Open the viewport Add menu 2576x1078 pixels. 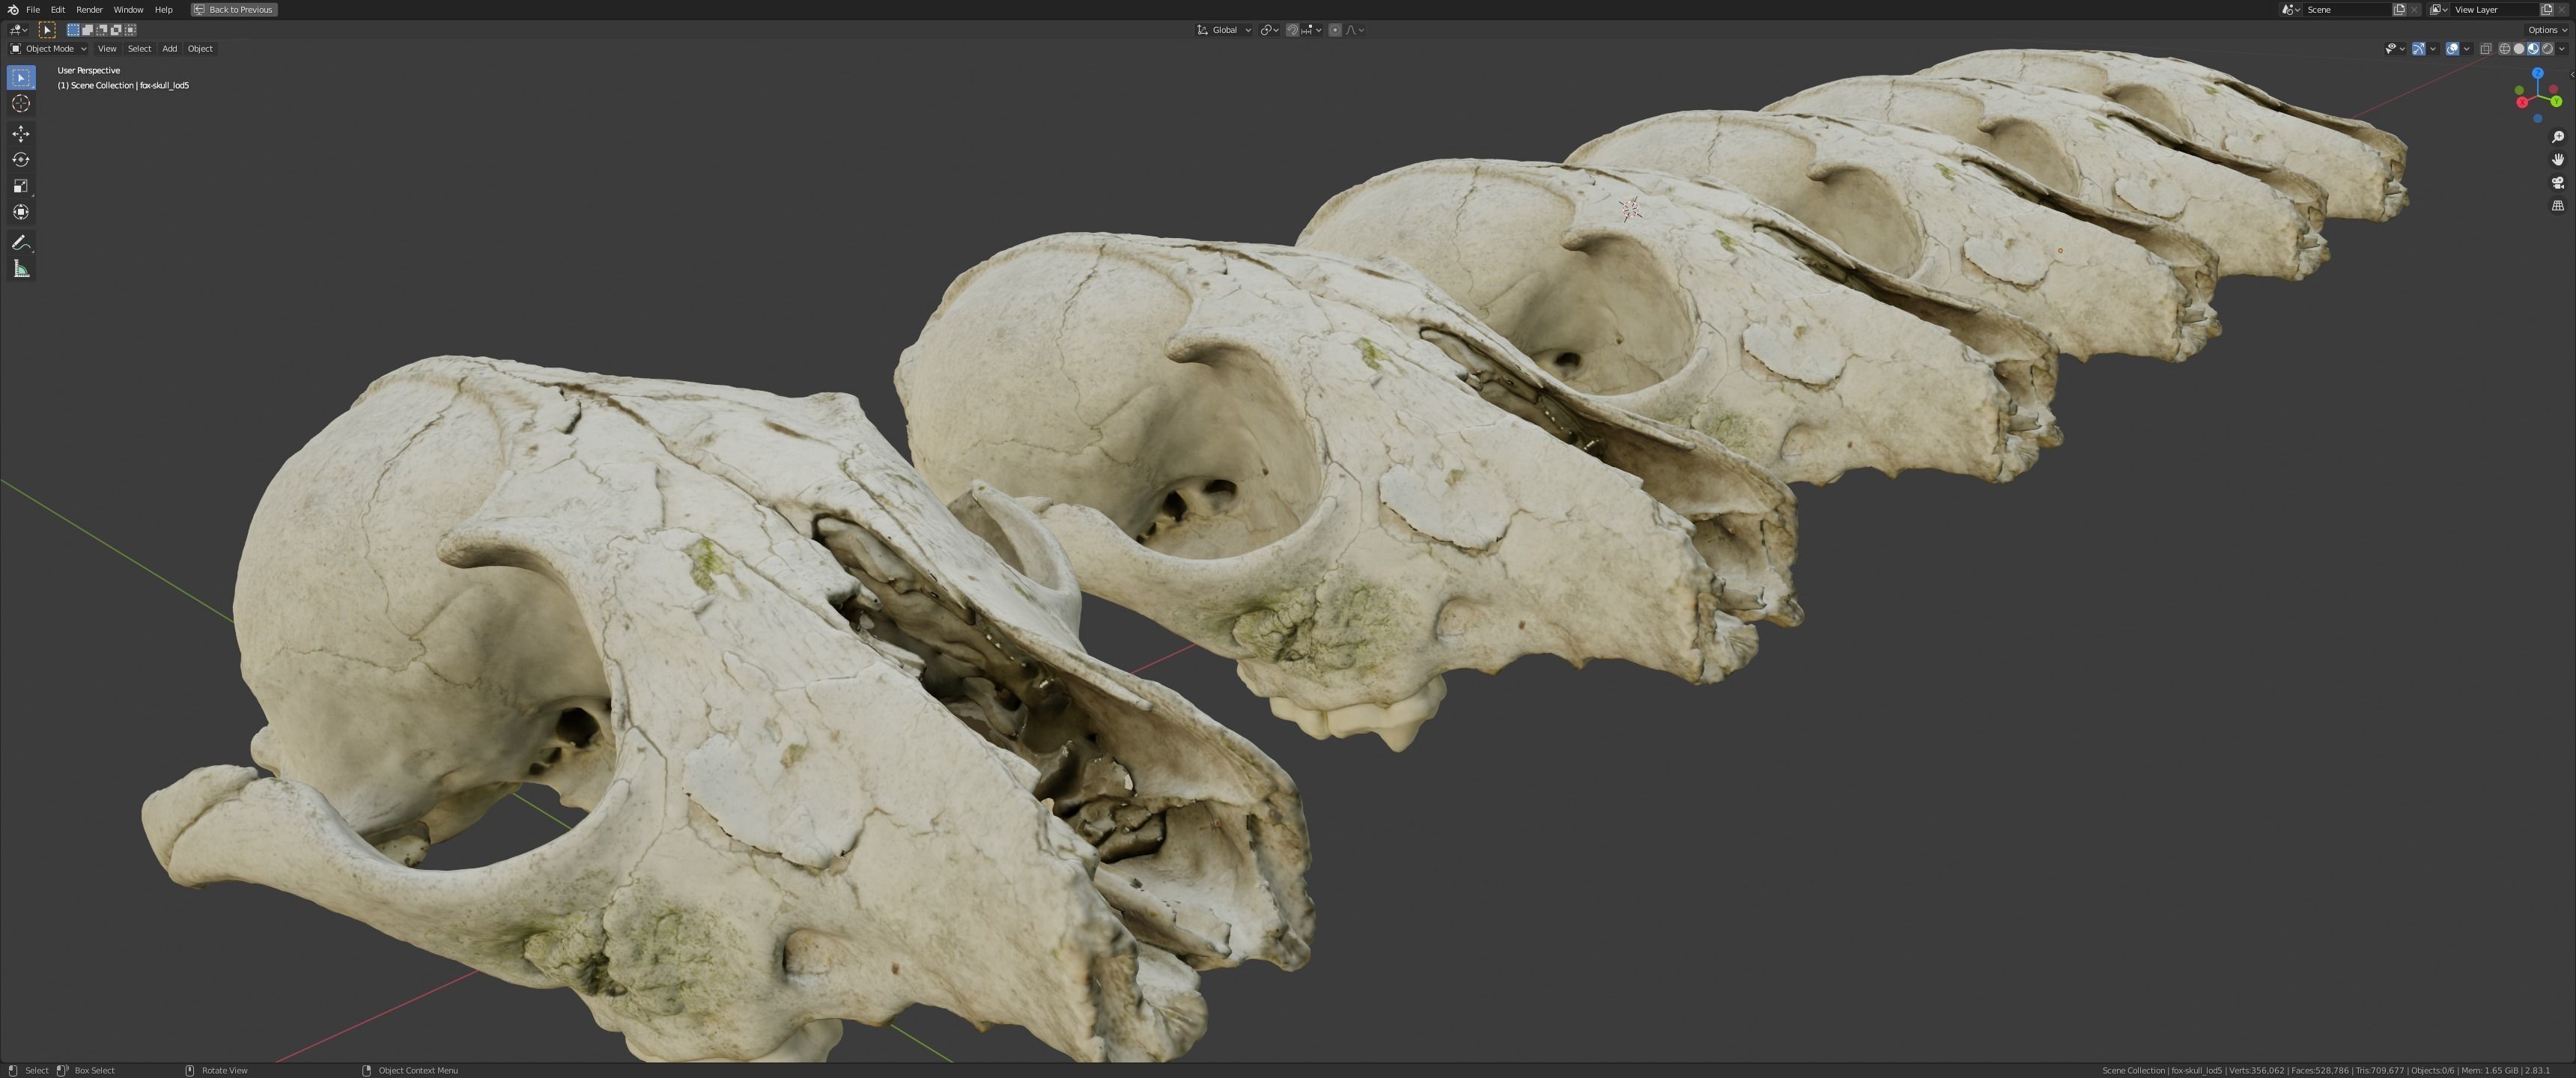(170, 48)
